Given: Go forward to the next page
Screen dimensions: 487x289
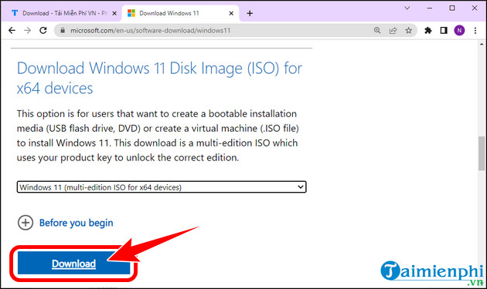Looking at the screenshot, I should 27,30.
